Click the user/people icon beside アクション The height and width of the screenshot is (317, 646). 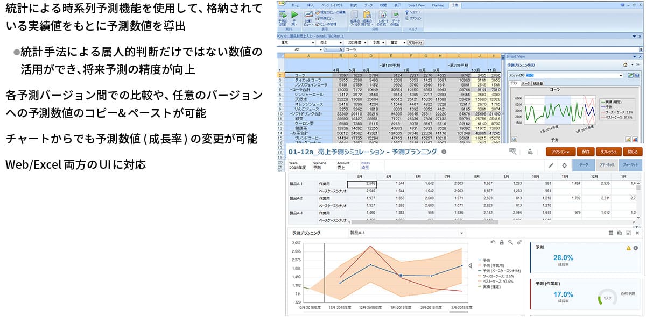coord(530,152)
